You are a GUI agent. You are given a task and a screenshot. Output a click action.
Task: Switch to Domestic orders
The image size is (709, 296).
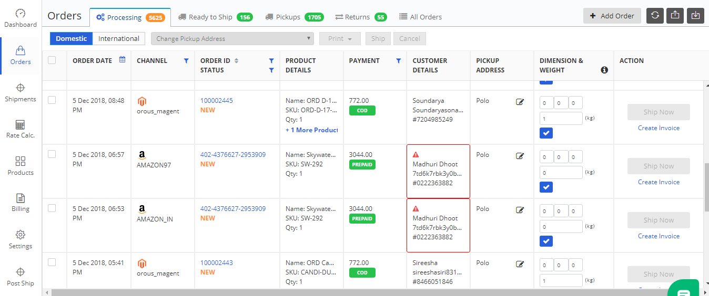click(x=72, y=38)
